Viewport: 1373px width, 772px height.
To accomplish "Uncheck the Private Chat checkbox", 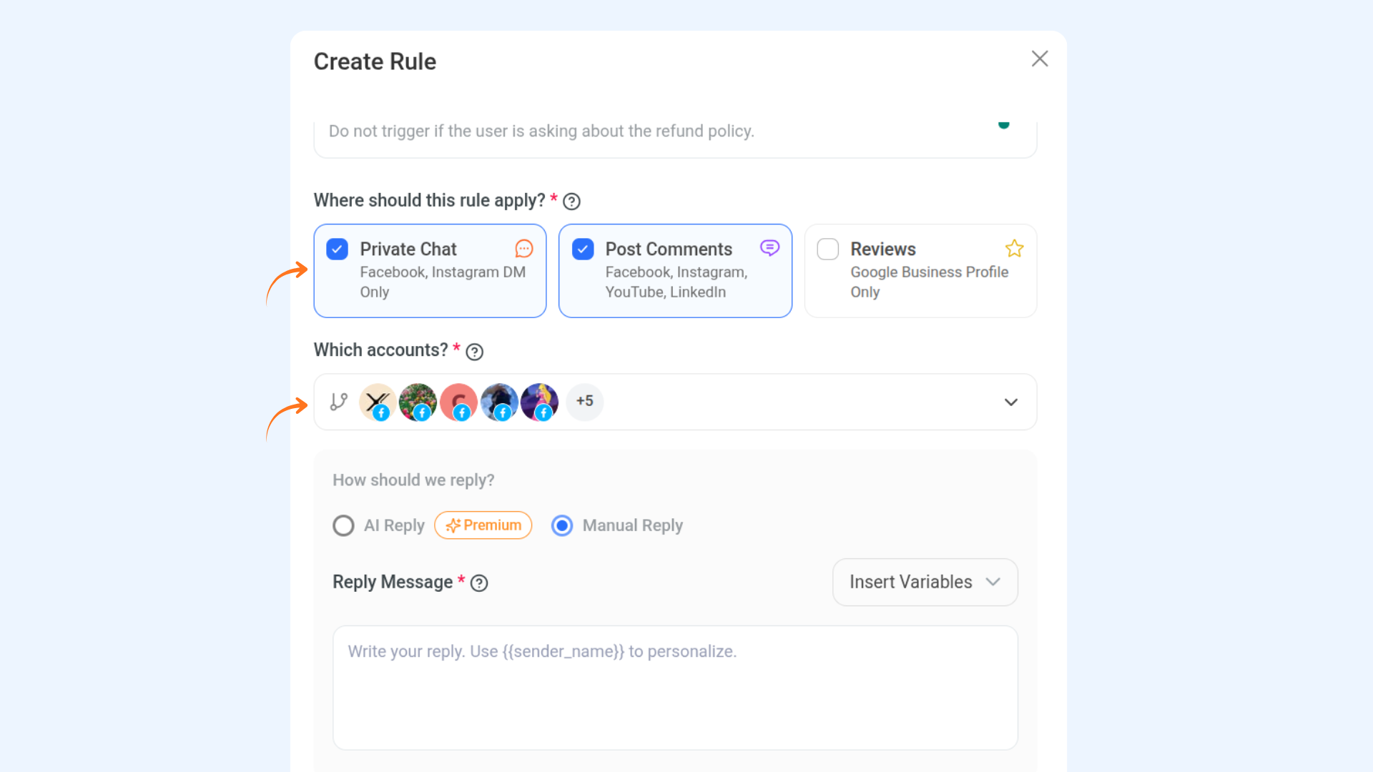I will coord(338,249).
